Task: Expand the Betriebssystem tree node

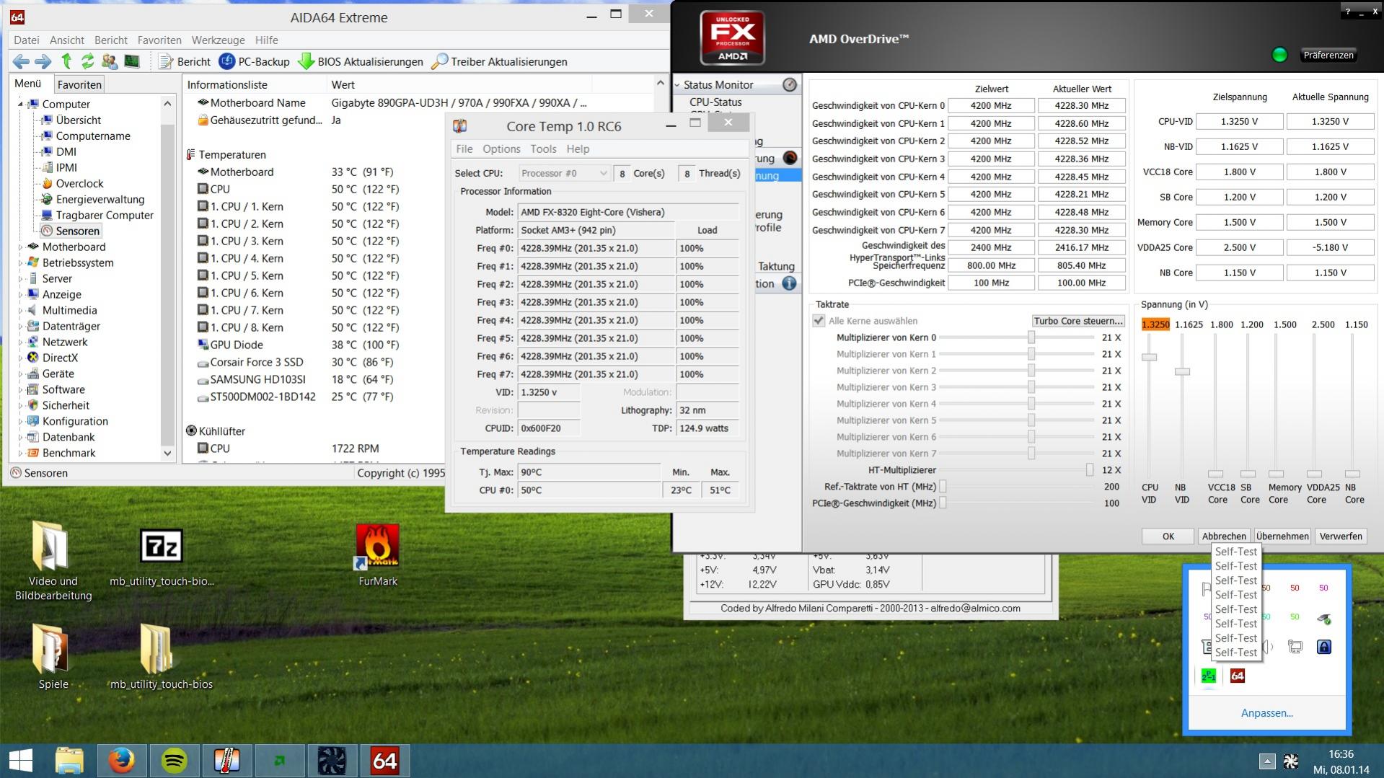Action: point(20,263)
